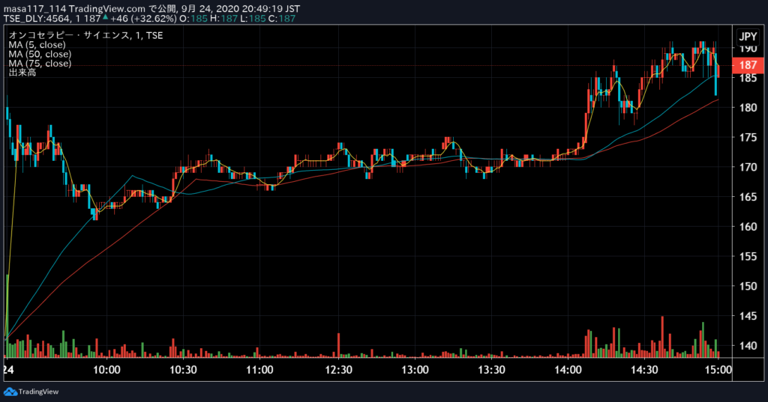Click the 165 price axis label
This screenshot has height=402, width=768.
[x=748, y=197]
